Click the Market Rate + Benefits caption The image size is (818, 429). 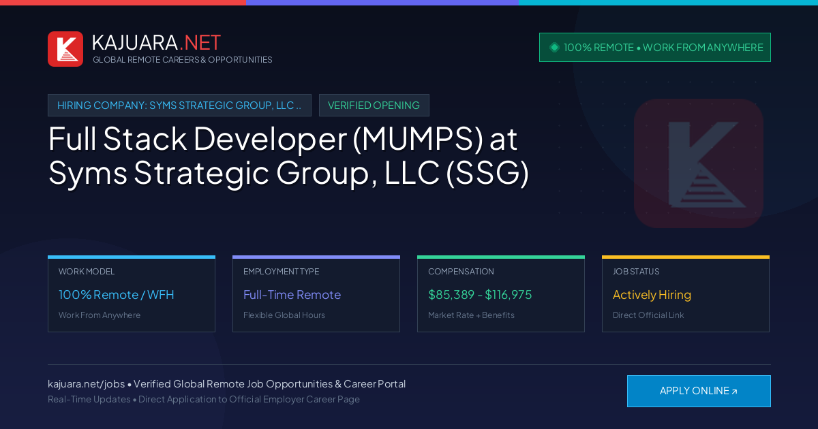[471, 315]
